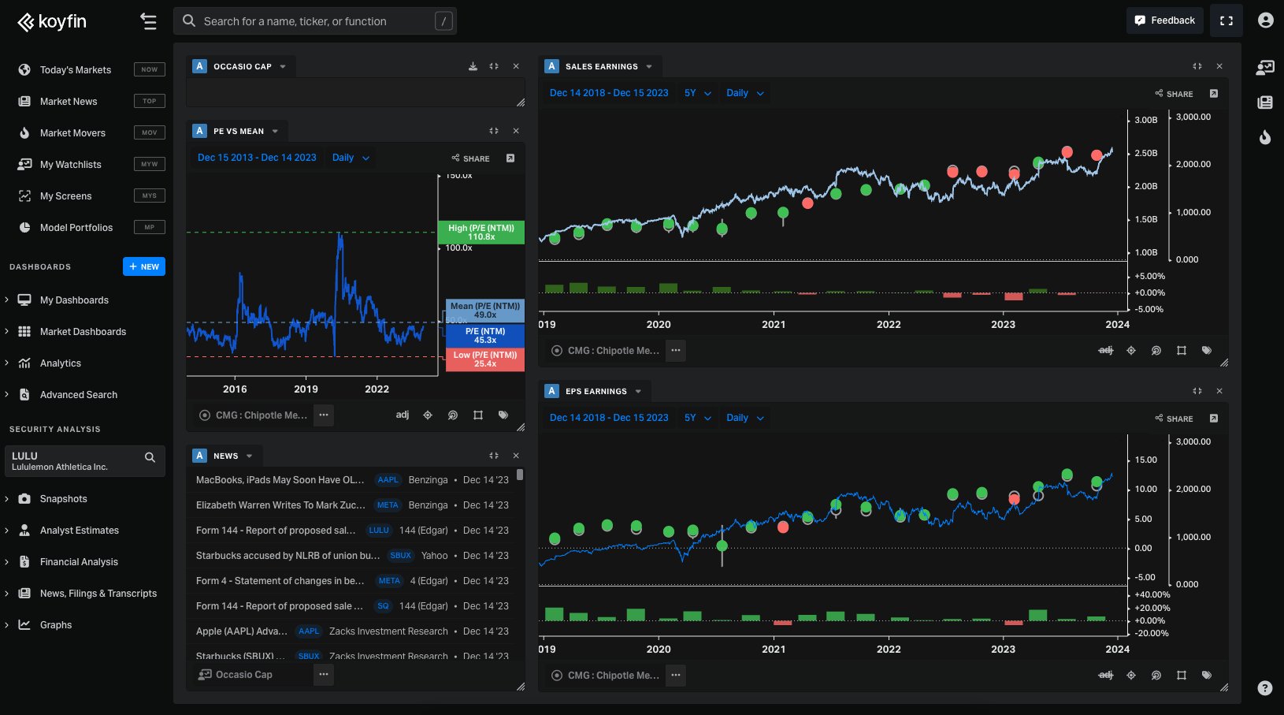Click download icon in Occasio Cap widget
This screenshot has height=715, width=1284.
473,66
